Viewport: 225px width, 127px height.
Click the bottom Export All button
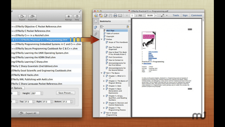click(x=29, y=113)
